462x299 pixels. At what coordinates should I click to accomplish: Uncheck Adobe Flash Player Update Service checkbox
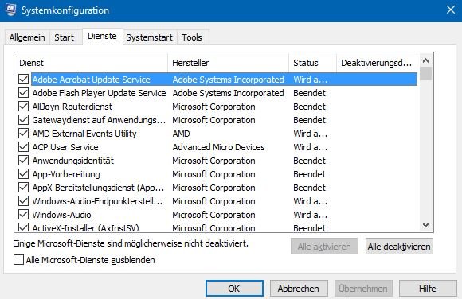click(x=23, y=93)
